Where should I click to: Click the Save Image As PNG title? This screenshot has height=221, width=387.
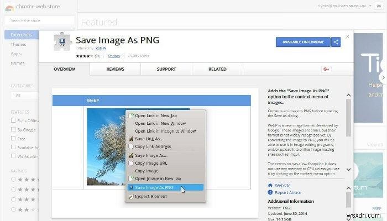pyautogui.click(x=117, y=40)
